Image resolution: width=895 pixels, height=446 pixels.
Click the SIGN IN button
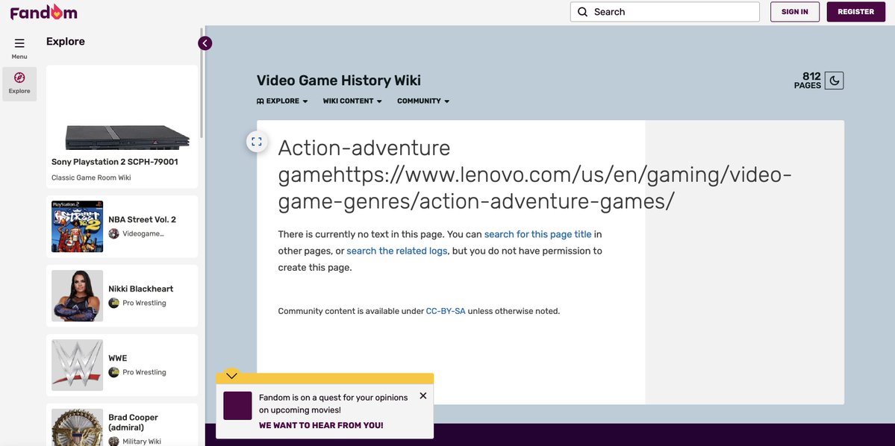click(794, 12)
